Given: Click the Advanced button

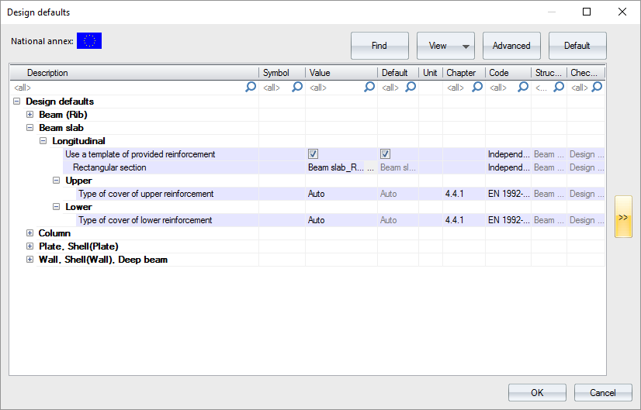Looking at the screenshot, I should tap(511, 46).
